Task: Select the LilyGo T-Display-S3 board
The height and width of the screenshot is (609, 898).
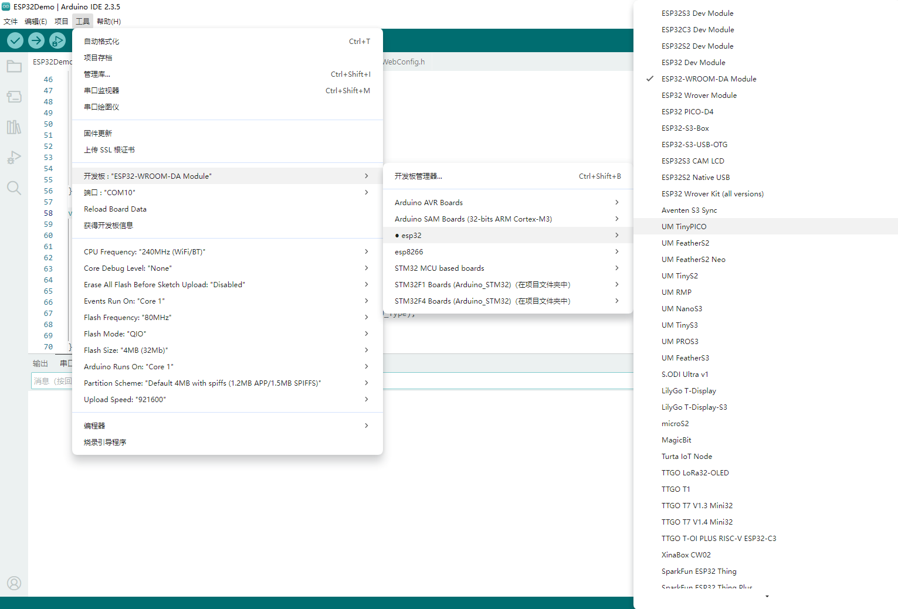Action: [765, 407]
